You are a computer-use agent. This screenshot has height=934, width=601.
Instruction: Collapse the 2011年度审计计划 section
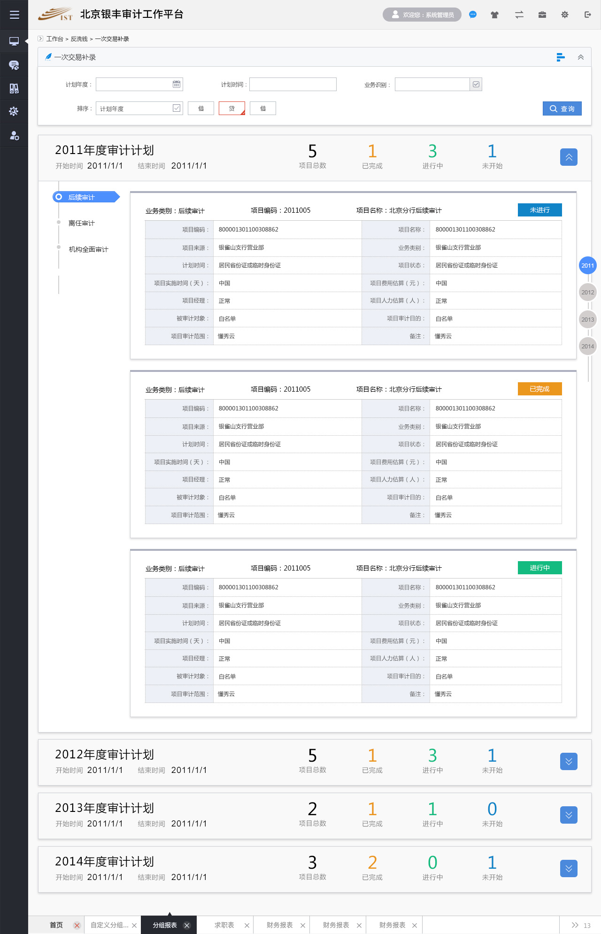click(569, 157)
